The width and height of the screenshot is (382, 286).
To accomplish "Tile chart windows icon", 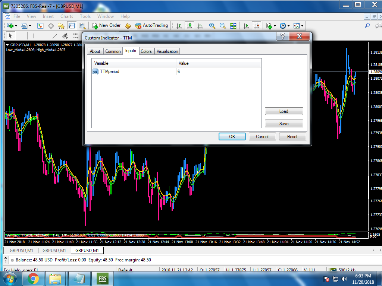I will pyautogui.click(x=233, y=26).
